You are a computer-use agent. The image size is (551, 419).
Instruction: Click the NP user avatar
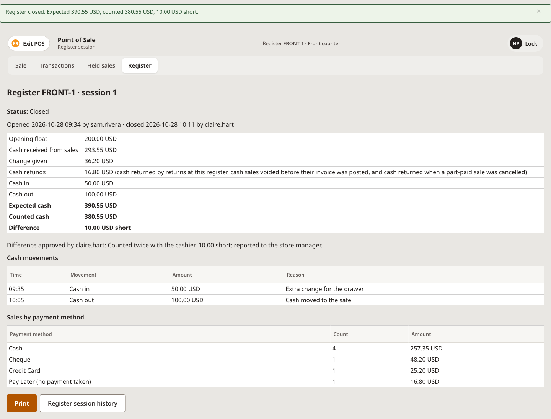click(516, 43)
